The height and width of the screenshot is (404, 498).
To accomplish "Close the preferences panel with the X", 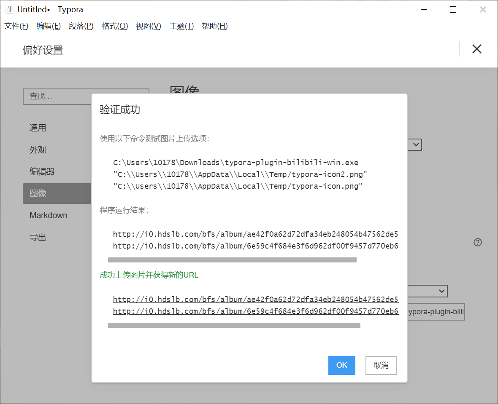I will click(477, 49).
